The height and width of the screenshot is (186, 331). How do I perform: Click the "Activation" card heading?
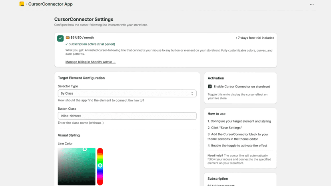coord(216,78)
